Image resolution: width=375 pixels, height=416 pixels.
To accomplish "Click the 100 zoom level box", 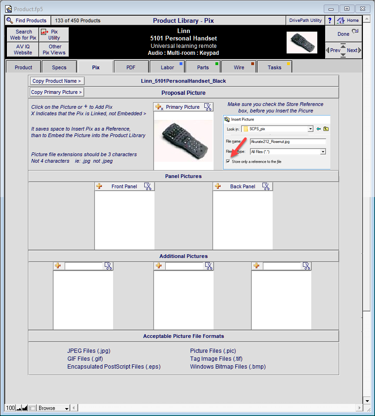I will [x=10, y=408].
